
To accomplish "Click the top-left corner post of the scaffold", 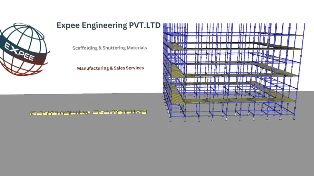I will 164,27.
